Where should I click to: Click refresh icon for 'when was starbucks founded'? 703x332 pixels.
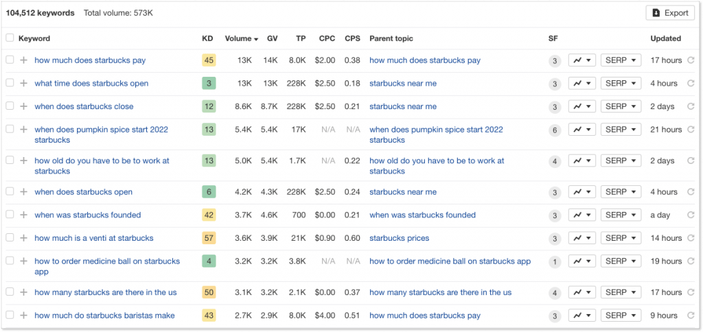click(x=691, y=215)
